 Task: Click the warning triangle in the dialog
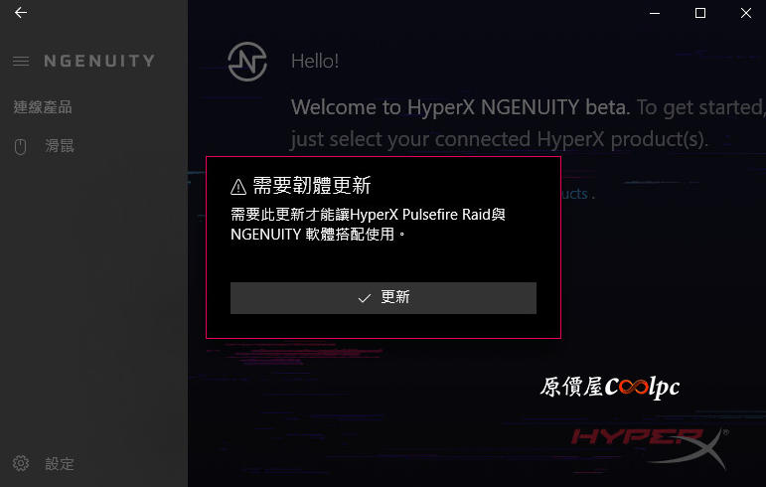click(238, 187)
